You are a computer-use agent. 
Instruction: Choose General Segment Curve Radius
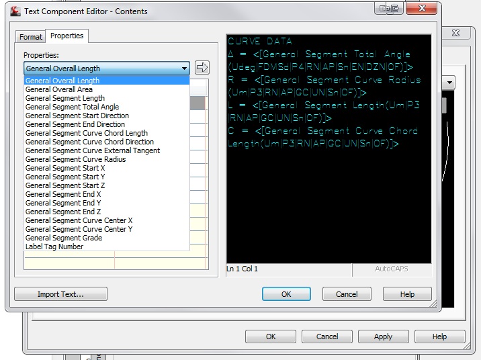[x=106, y=159]
